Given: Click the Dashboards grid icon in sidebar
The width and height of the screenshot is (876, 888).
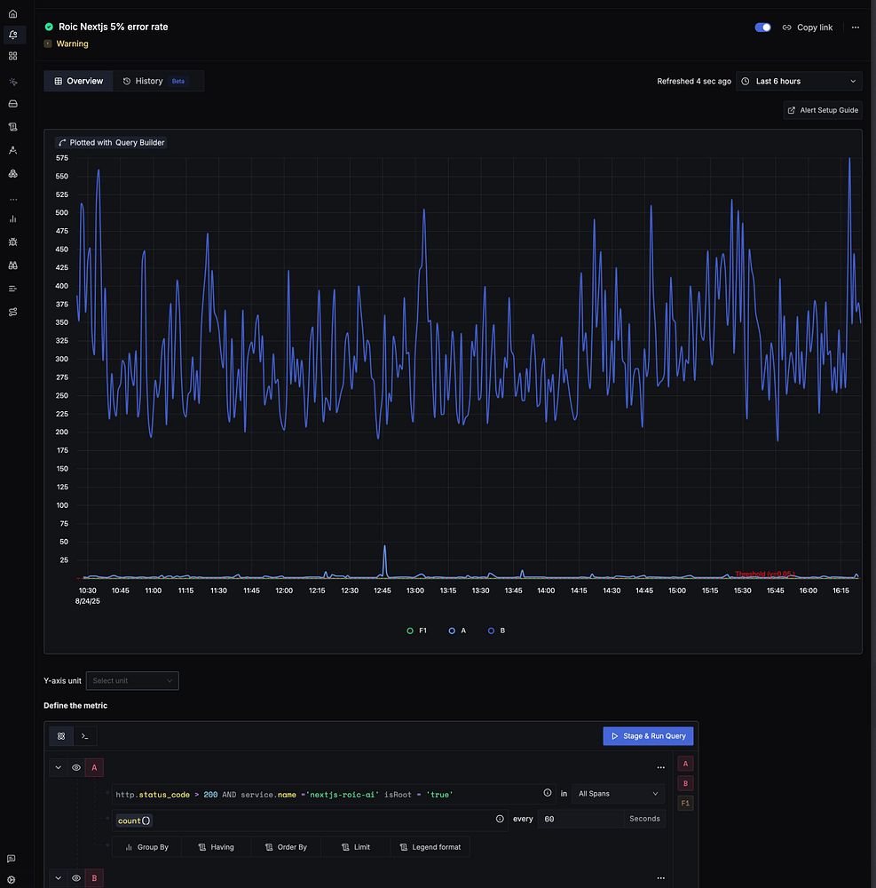Looking at the screenshot, I should point(12,56).
